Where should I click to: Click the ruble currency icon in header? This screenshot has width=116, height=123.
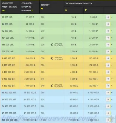point(86,10)
